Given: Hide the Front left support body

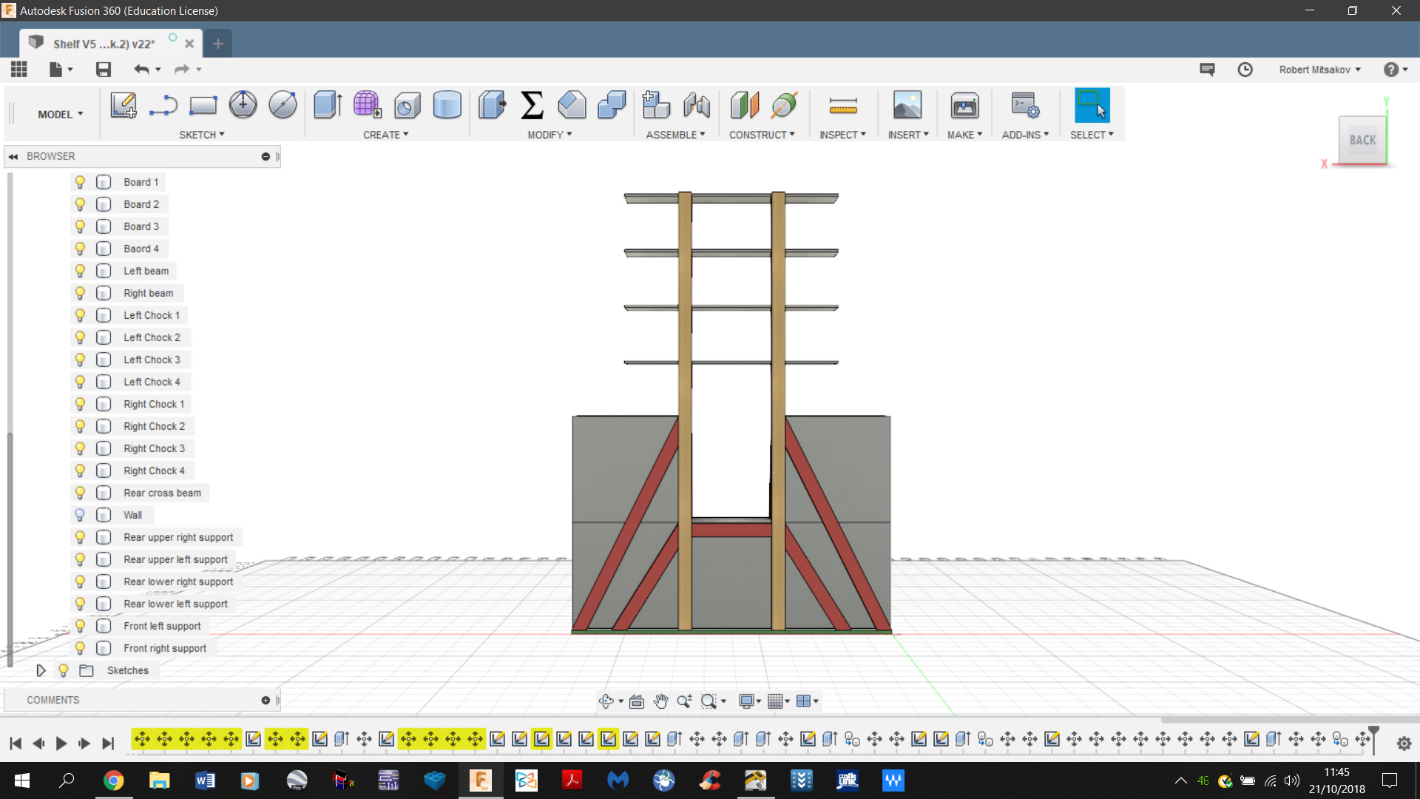Looking at the screenshot, I should 80,626.
